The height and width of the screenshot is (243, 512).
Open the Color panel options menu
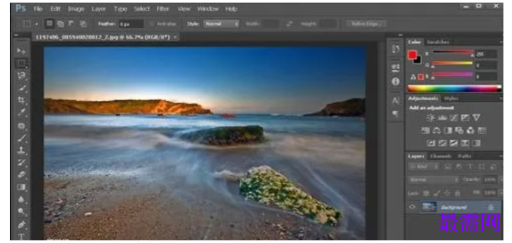pyautogui.click(x=501, y=41)
